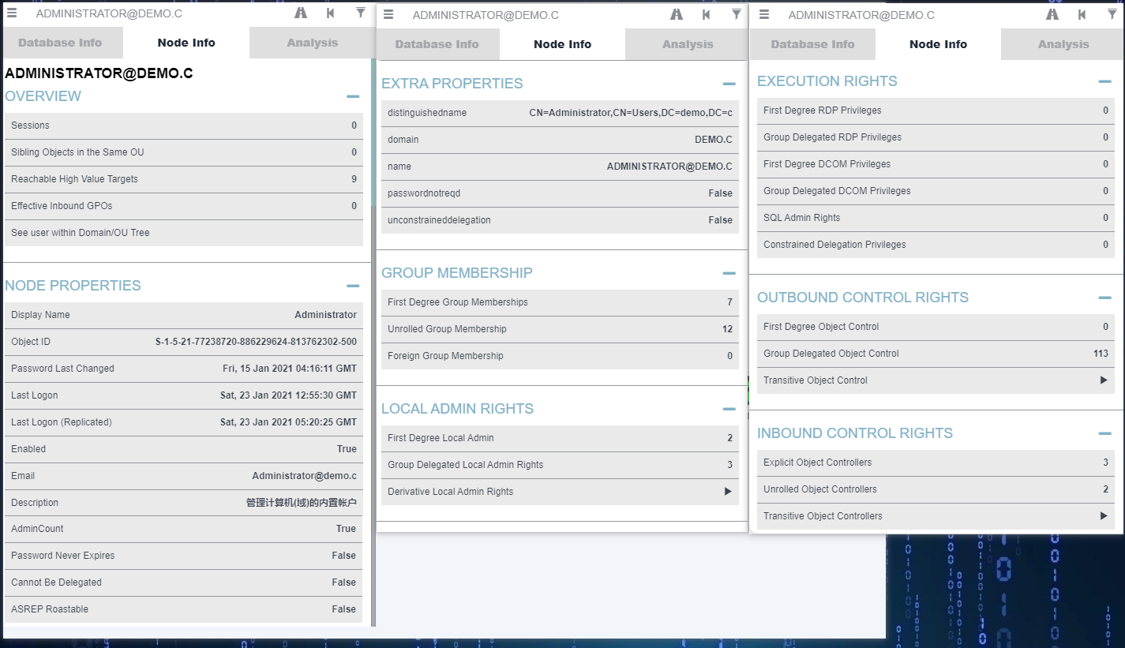Collapse the Group Membership section
Screen dimensions: 1125x648
tap(729, 273)
